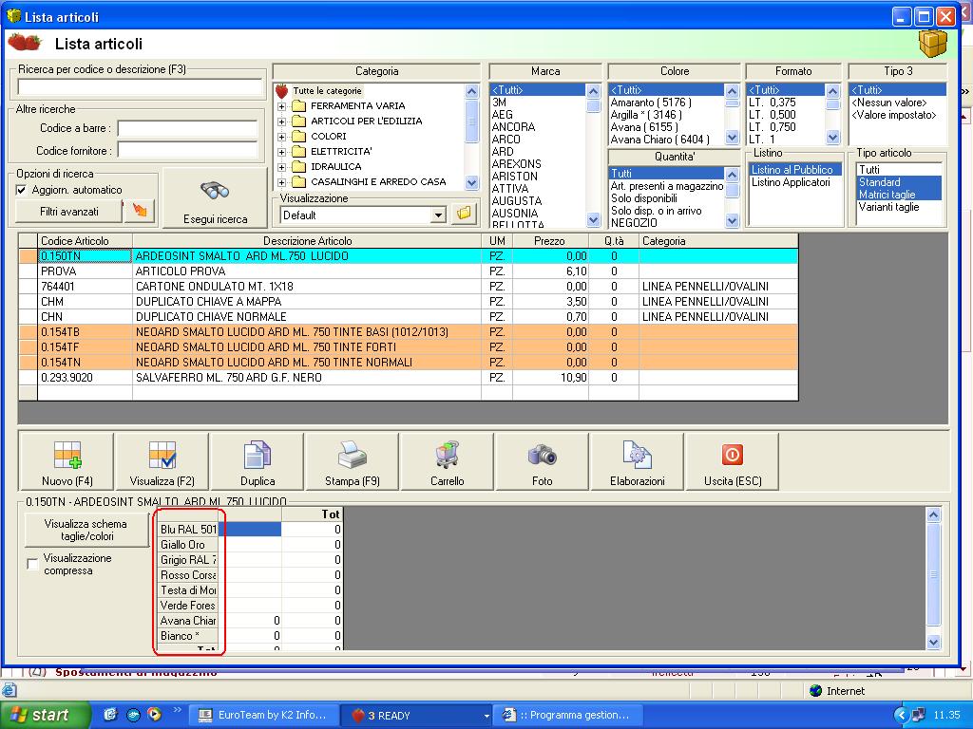Viewport: 973px width, 729px height.
Task: Expand the IDRAULICA category node
Action: coord(281,167)
